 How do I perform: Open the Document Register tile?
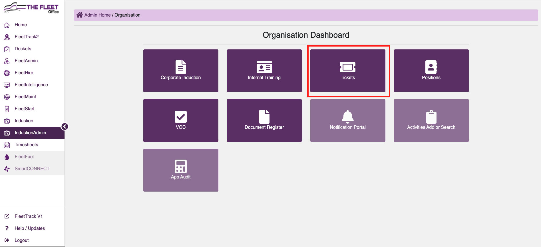pos(264,121)
